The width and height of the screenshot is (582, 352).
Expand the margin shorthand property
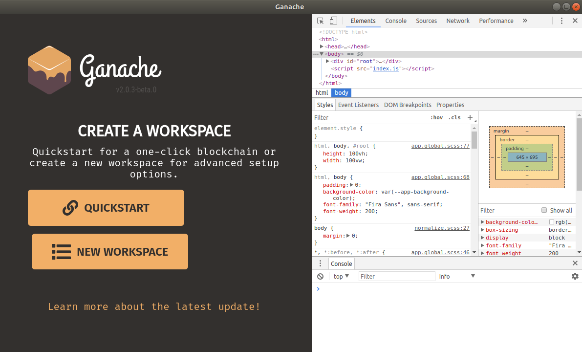pos(348,236)
